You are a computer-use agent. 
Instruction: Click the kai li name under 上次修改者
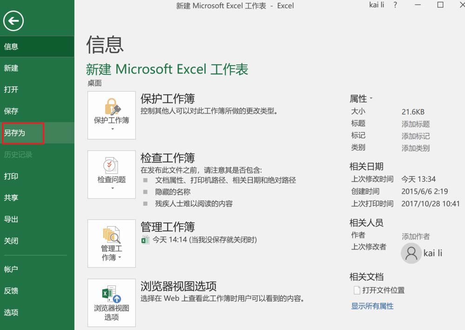coord(432,253)
